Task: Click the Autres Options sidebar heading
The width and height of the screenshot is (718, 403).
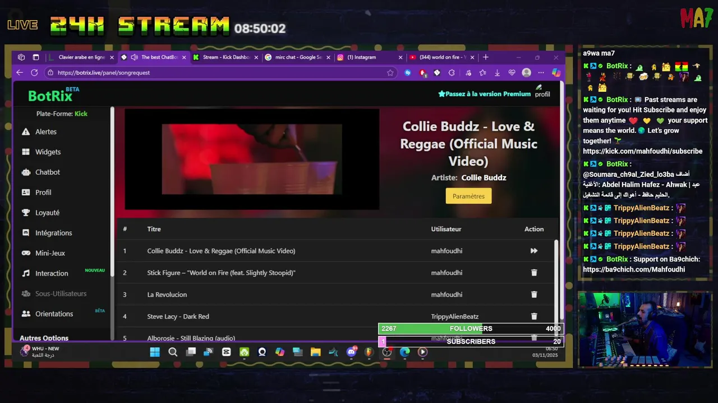Action: click(x=44, y=338)
